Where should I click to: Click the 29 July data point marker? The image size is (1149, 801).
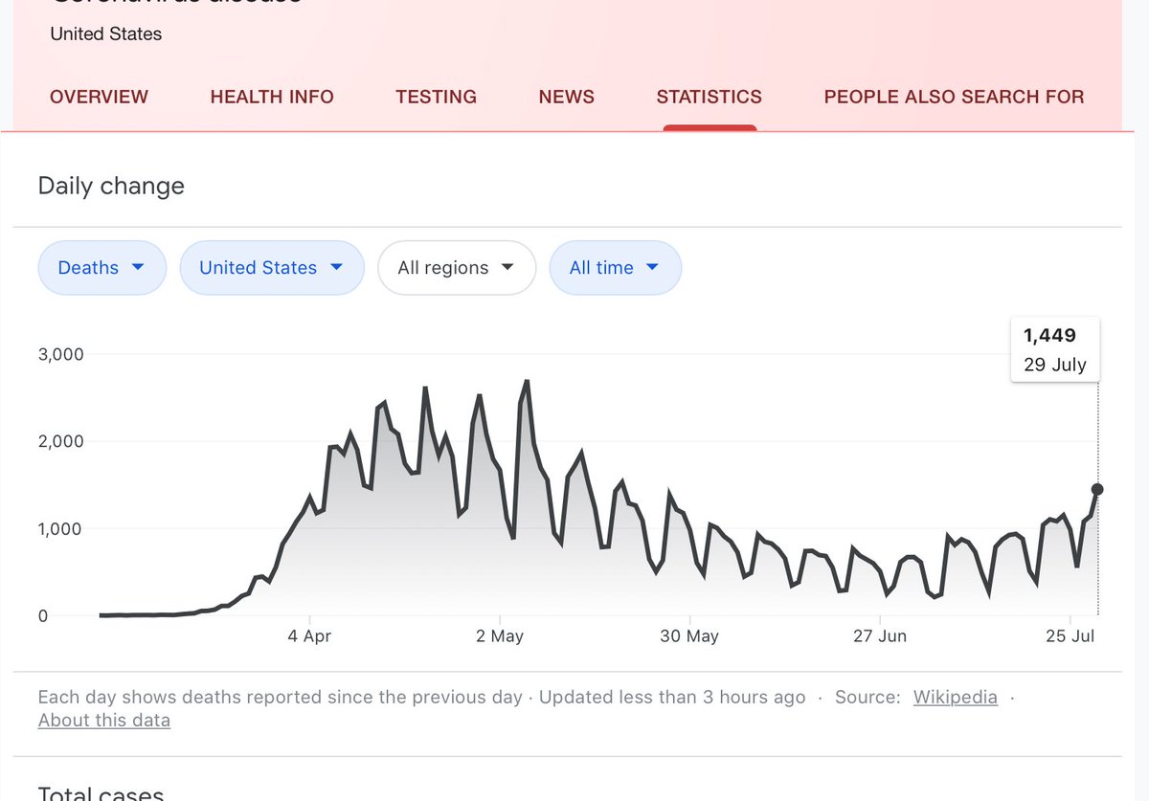point(1097,489)
